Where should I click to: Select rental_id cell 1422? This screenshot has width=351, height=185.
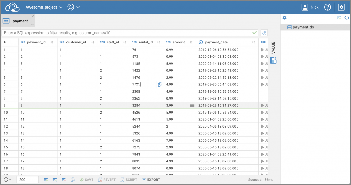coord(147,70)
